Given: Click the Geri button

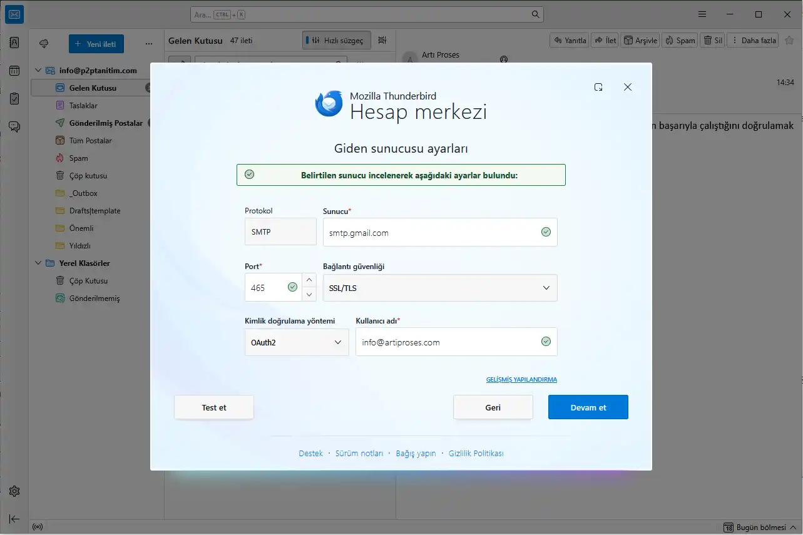Looking at the screenshot, I should pos(493,407).
